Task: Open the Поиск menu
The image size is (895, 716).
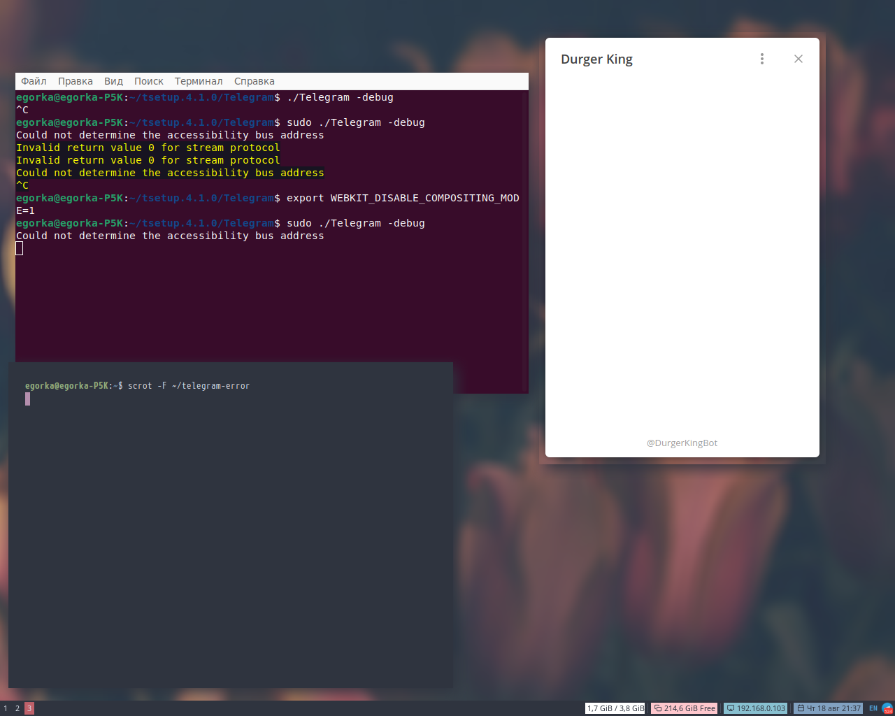Action: click(x=149, y=81)
